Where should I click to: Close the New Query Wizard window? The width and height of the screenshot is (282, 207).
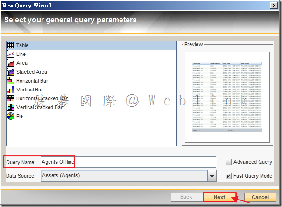(x=274, y=6)
